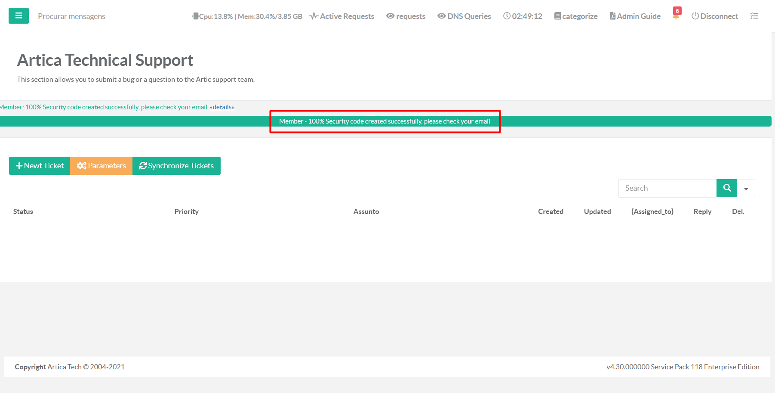This screenshot has width=775, height=393.
Task: Open the hamburger menu button
Action: (x=18, y=16)
